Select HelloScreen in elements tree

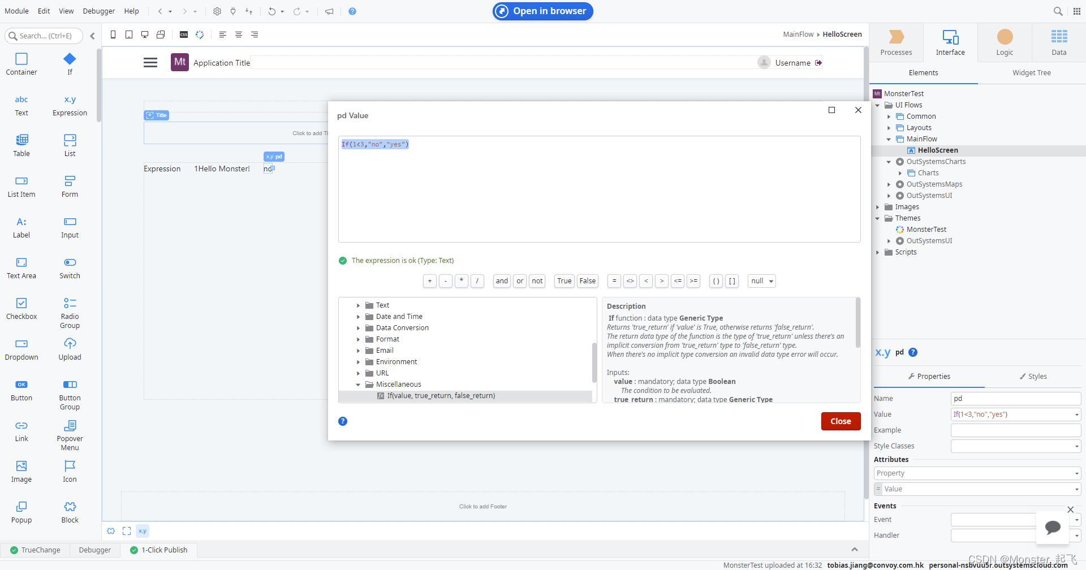(x=937, y=150)
